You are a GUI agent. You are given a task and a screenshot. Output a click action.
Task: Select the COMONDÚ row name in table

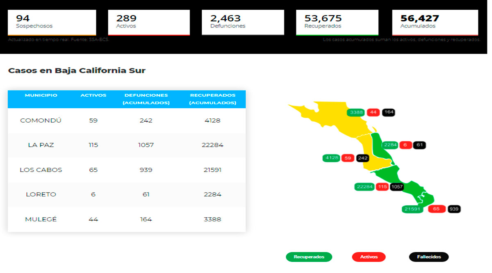click(x=41, y=121)
